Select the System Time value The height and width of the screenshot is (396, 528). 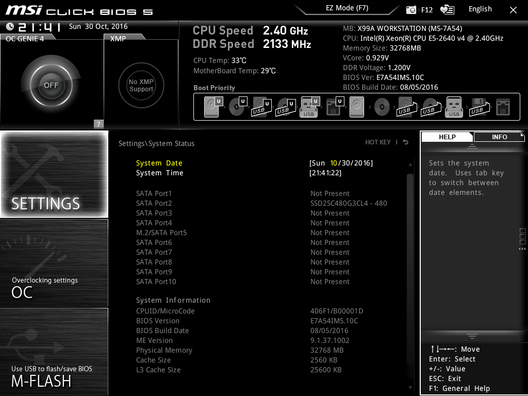pyautogui.click(x=325, y=173)
